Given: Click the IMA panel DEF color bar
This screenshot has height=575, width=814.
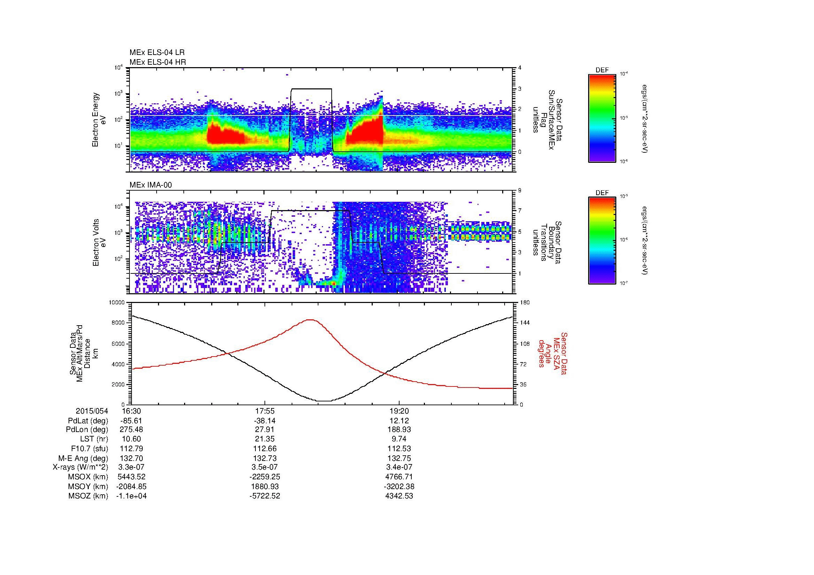Looking at the screenshot, I should coord(602,241).
